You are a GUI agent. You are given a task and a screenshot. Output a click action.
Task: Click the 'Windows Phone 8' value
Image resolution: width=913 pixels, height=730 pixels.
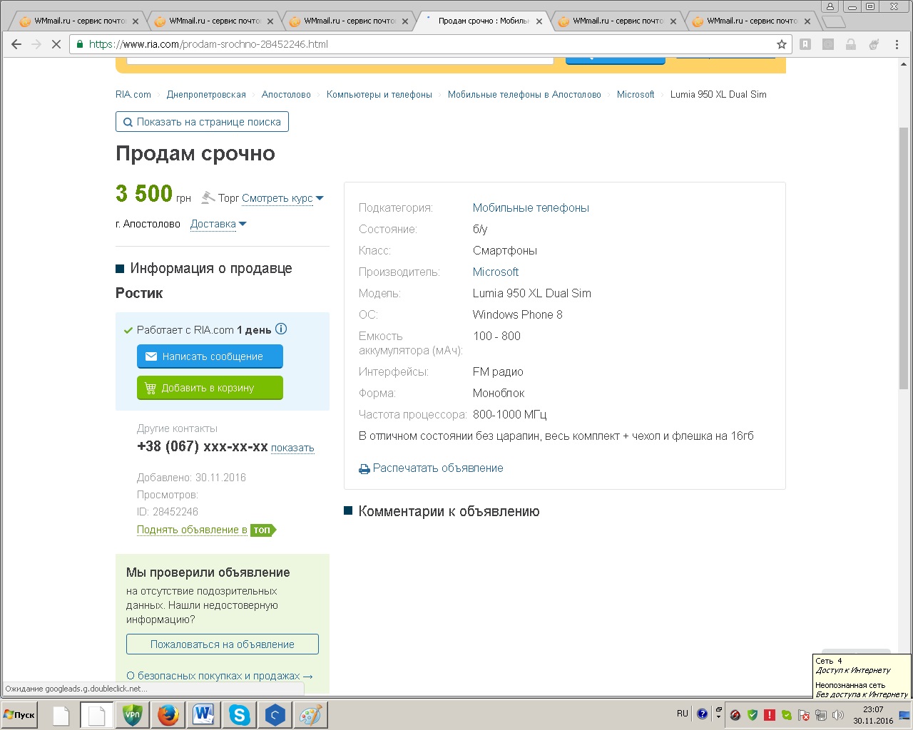point(518,315)
